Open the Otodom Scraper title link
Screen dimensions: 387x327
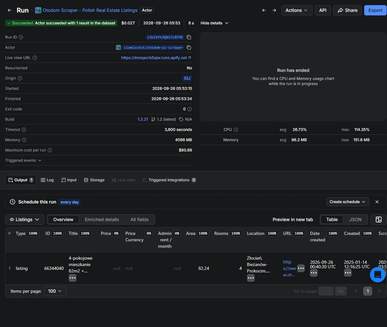click(x=90, y=10)
